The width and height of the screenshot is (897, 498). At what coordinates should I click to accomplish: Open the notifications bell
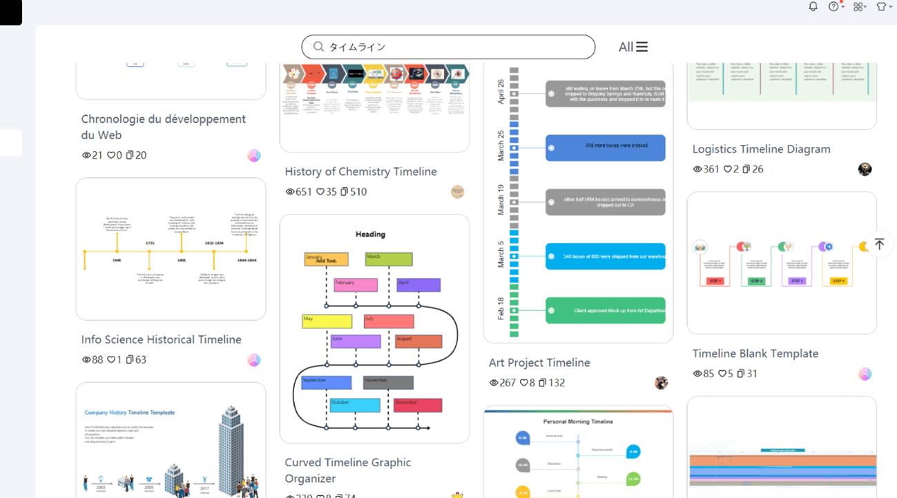813,6
